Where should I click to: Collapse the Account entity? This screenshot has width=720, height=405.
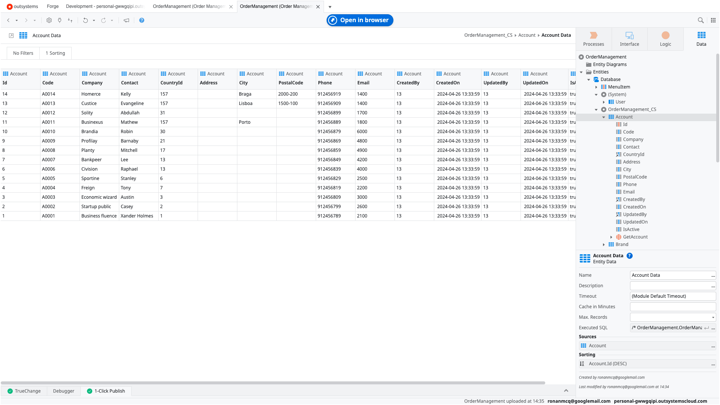[x=604, y=117]
